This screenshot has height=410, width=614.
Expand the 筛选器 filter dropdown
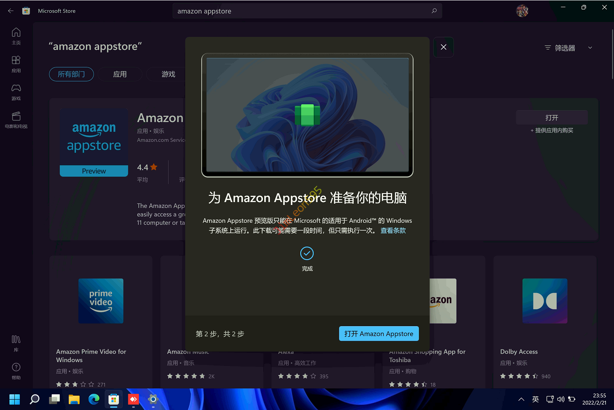pyautogui.click(x=568, y=48)
